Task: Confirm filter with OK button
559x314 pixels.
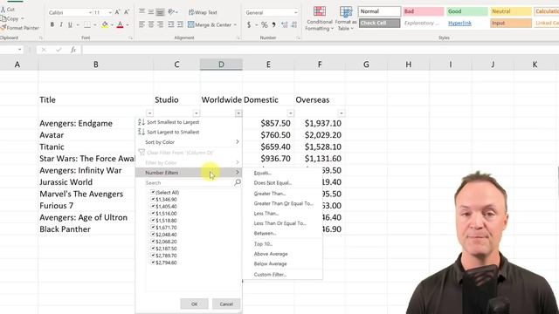Action: 194,304
